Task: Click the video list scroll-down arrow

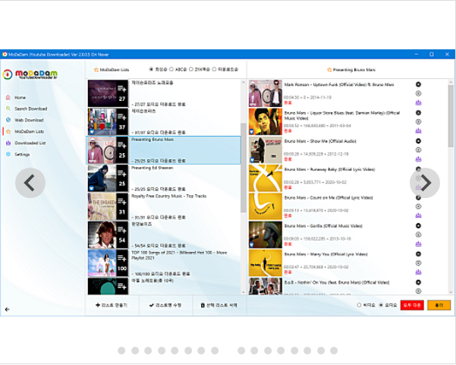Action: pyautogui.click(x=451, y=291)
